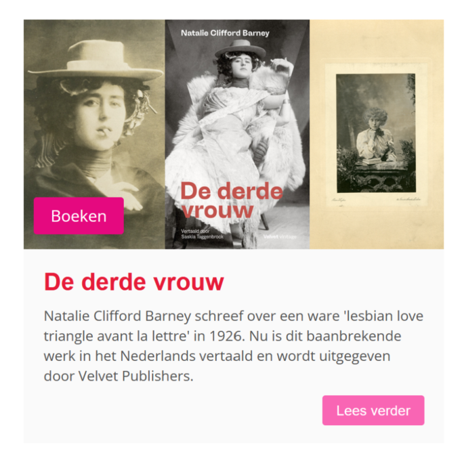Click the article description paragraph
This screenshot has width=464, height=459.
click(x=234, y=346)
